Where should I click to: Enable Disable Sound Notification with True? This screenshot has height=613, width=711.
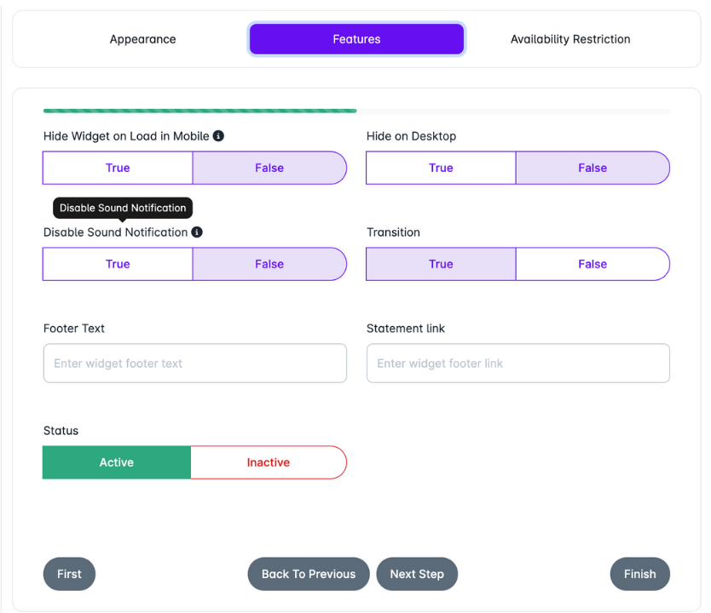pyautogui.click(x=118, y=264)
